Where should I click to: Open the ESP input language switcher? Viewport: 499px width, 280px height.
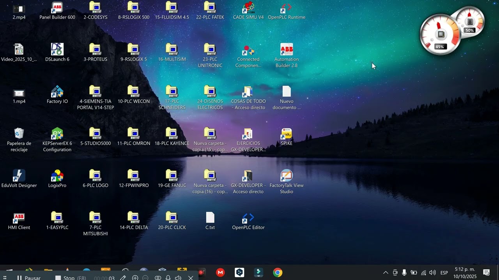pos(444,273)
